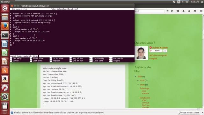Screen dimensions: 204x115
Task: Click the 'log-facility local7;' line
Action: click(x=54, y=80)
